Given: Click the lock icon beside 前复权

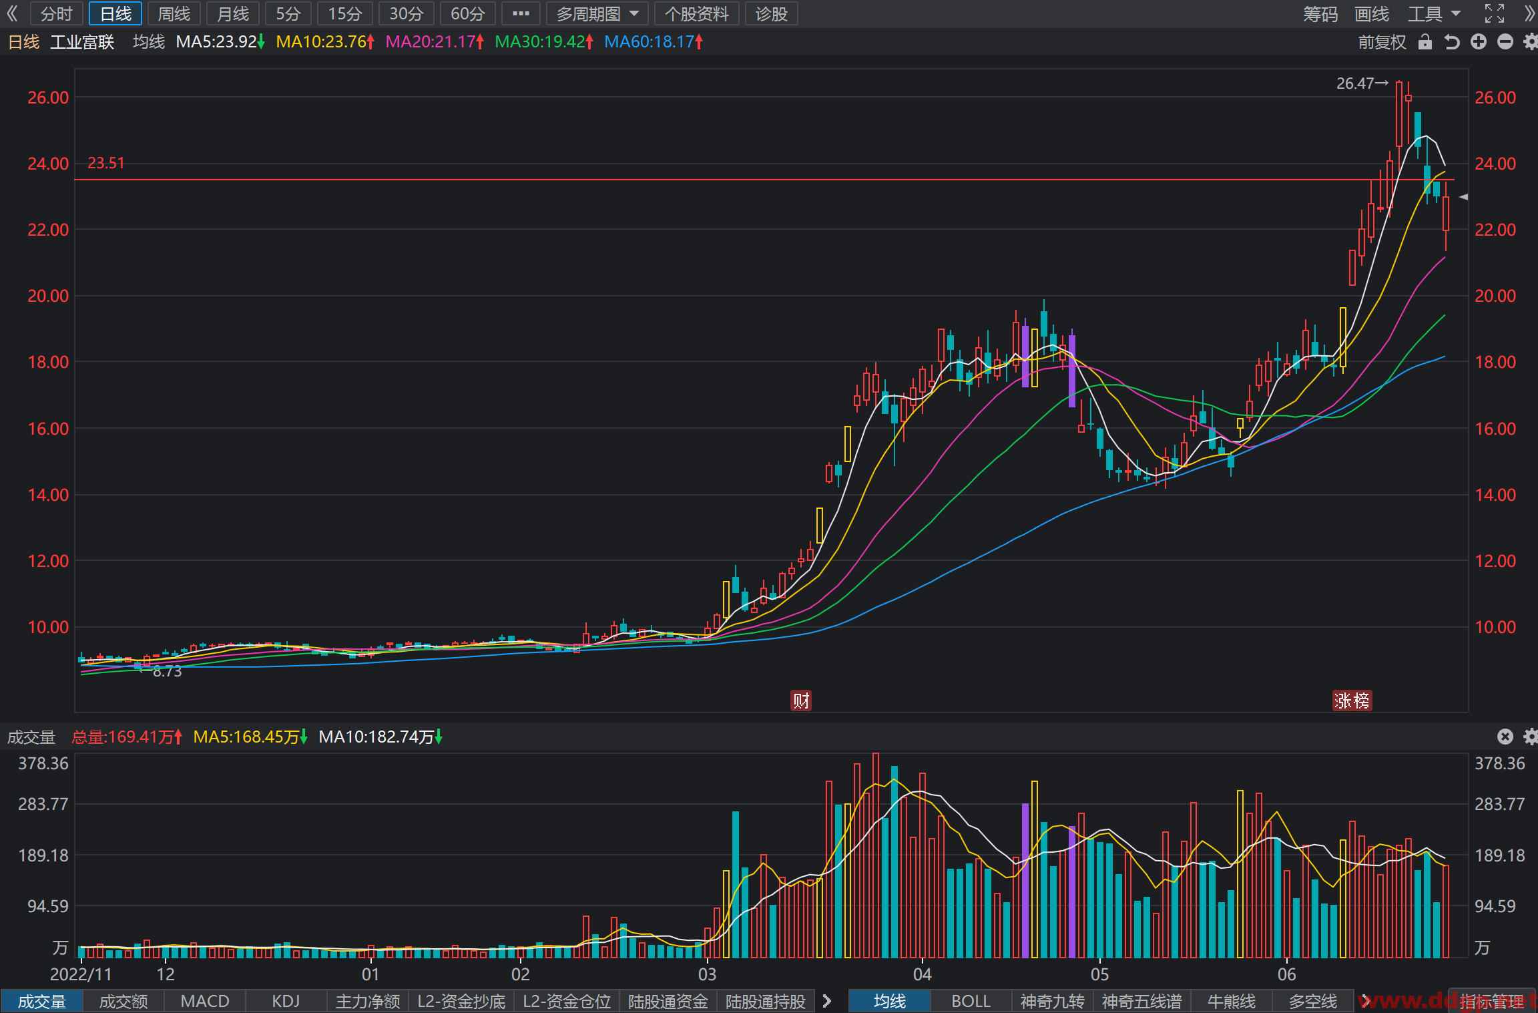Looking at the screenshot, I should coord(1425,42).
